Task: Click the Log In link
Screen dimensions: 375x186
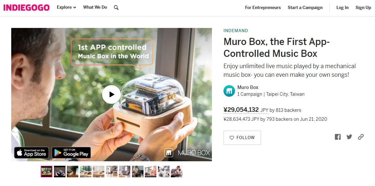Action: (343, 8)
